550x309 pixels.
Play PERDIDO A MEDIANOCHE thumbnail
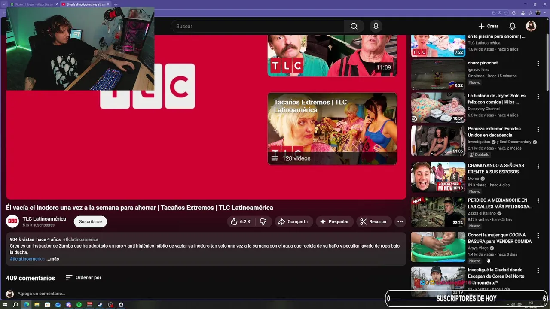(438, 212)
